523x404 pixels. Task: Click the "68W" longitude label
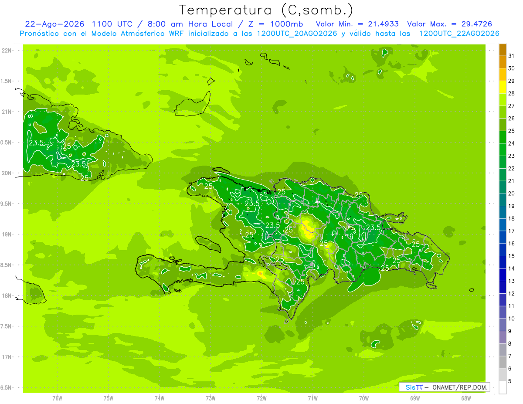pyautogui.click(x=465, y=398)
